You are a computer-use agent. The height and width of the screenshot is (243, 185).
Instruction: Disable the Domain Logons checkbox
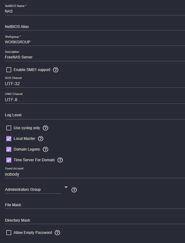point(9,149)
